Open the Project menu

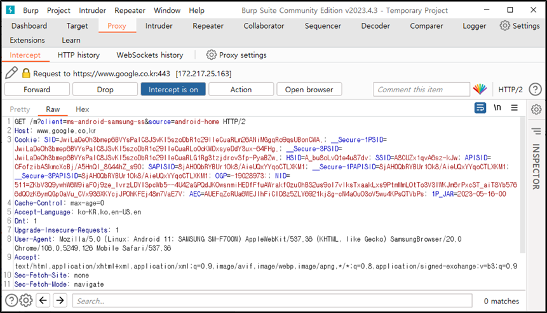58,10
